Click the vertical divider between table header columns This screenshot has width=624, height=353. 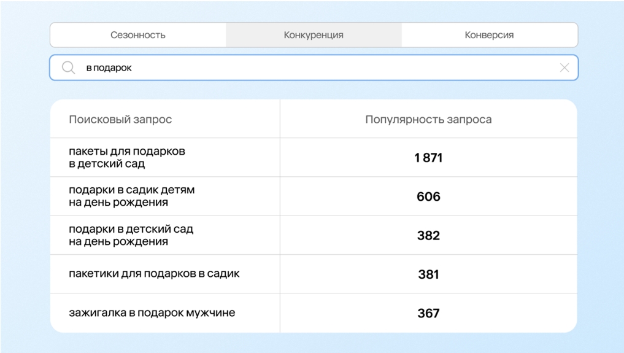pyautogui.click(x=280, y=119)
